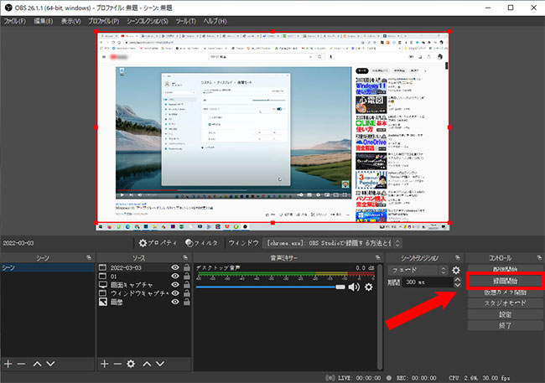545x383 pixels.
Task: Toggle the lock on the 01 source
Action: pyautogui.click(x=185, y=277)
